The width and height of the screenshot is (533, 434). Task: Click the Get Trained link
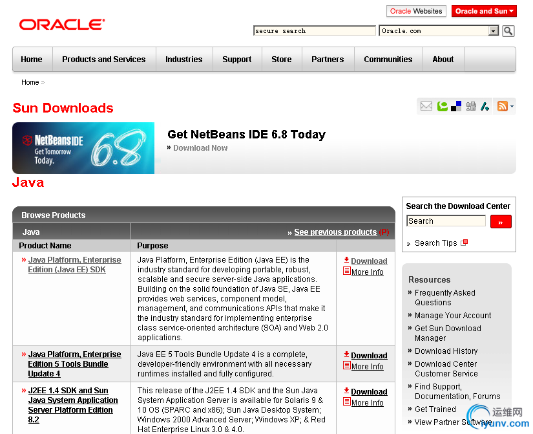[x=435, y=409]
